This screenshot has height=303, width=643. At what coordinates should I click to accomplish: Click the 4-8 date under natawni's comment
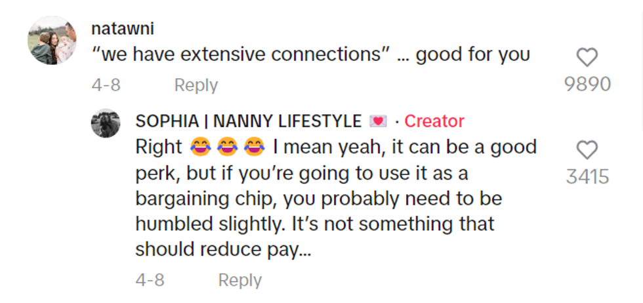[x=106, y=85]
